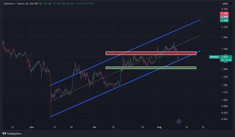Click the Jul label on time axis
Image resolution: width=235 pixels, height=137 pixels.
tap(95, 127)
